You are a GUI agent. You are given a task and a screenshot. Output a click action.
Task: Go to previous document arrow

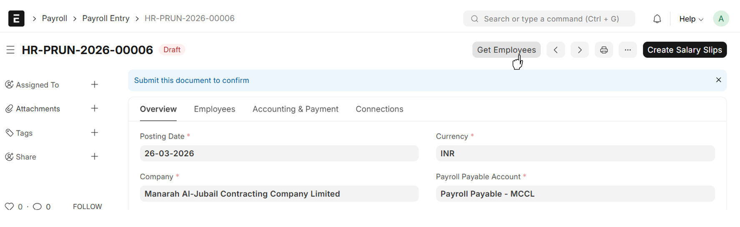(556, 50)
